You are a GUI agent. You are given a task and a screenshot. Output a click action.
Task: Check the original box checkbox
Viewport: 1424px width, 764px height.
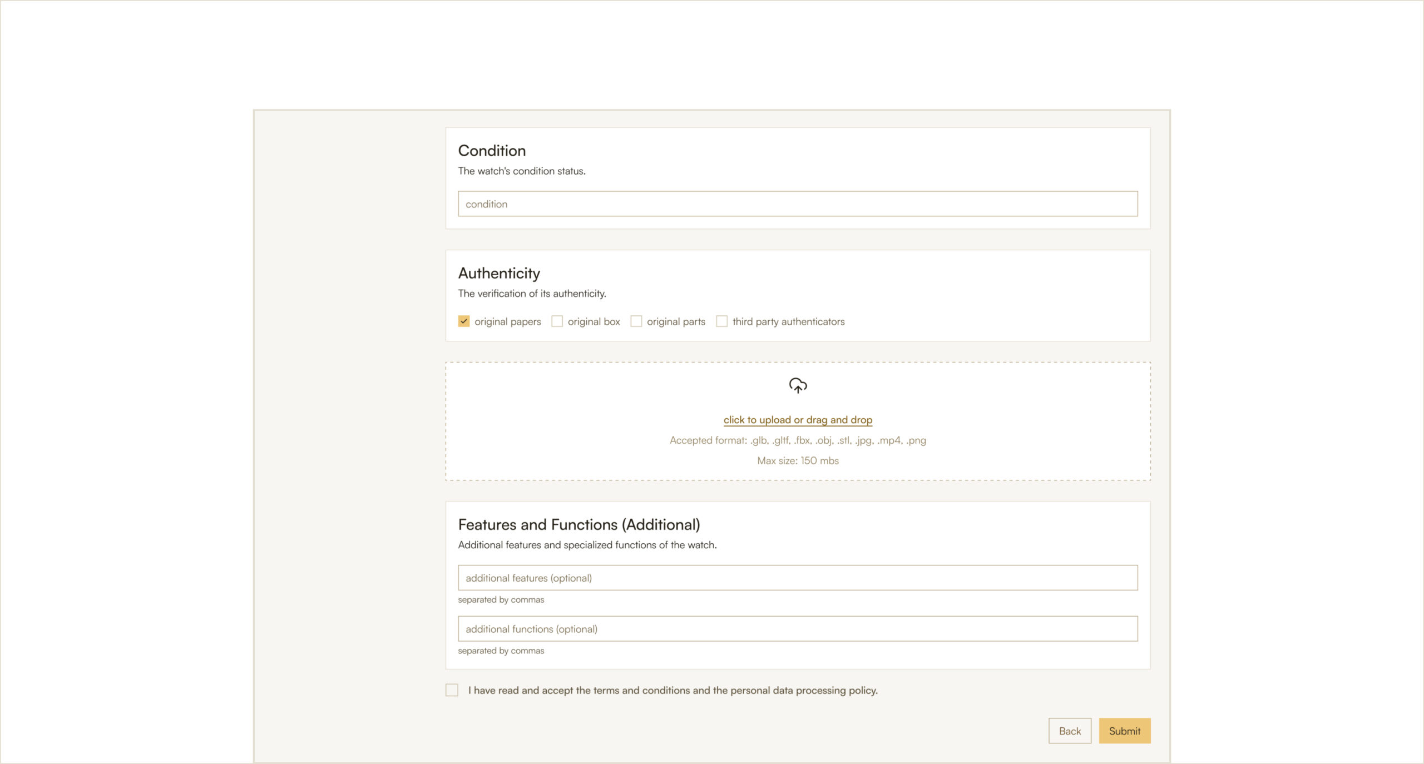[x=557, y=321]
